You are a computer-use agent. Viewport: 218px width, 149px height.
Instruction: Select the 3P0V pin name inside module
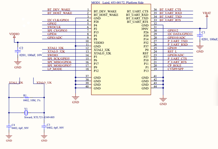tap(145, 29)
